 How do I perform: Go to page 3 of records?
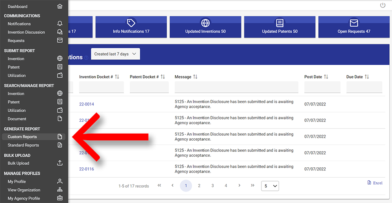(x=212, y=186)
